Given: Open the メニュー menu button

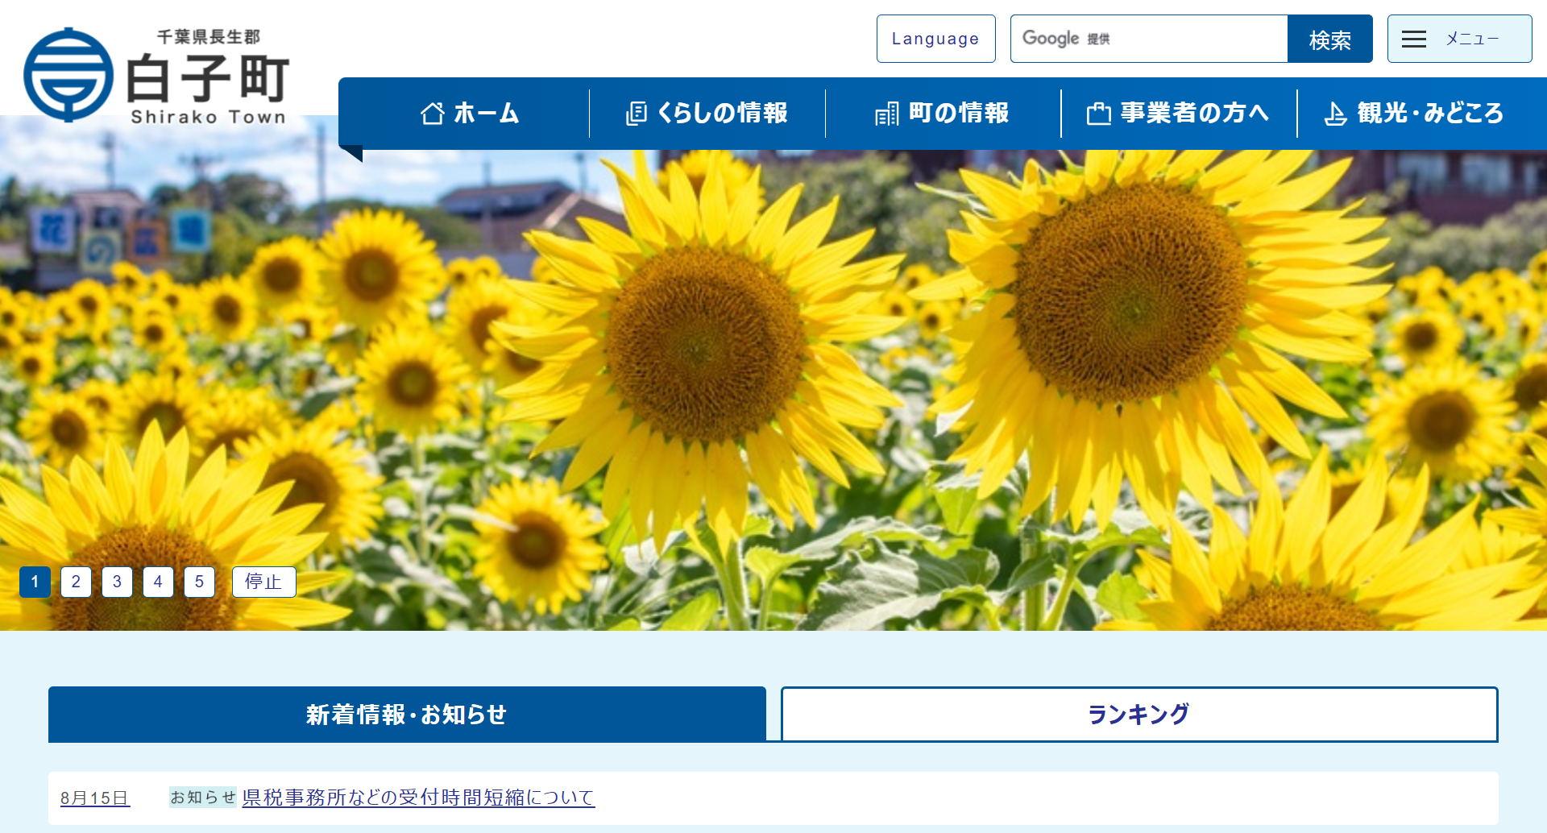Looking at the screenshot, I should click(x=1460, y=39).
